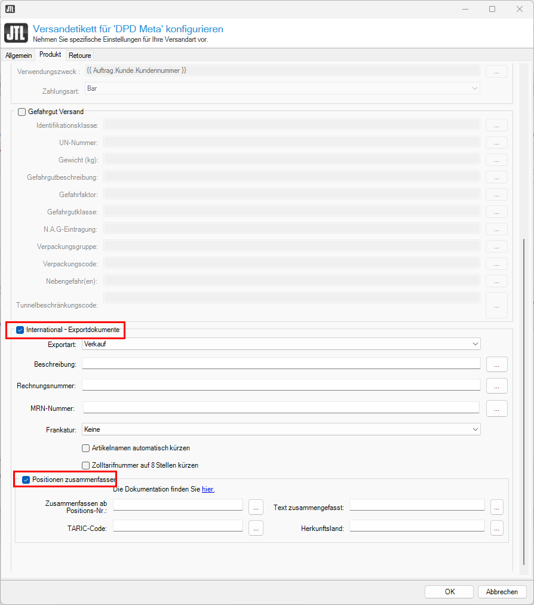
Task: Toggle Artikelnamen automatisch kürzen checkbox
Action: 85,448
